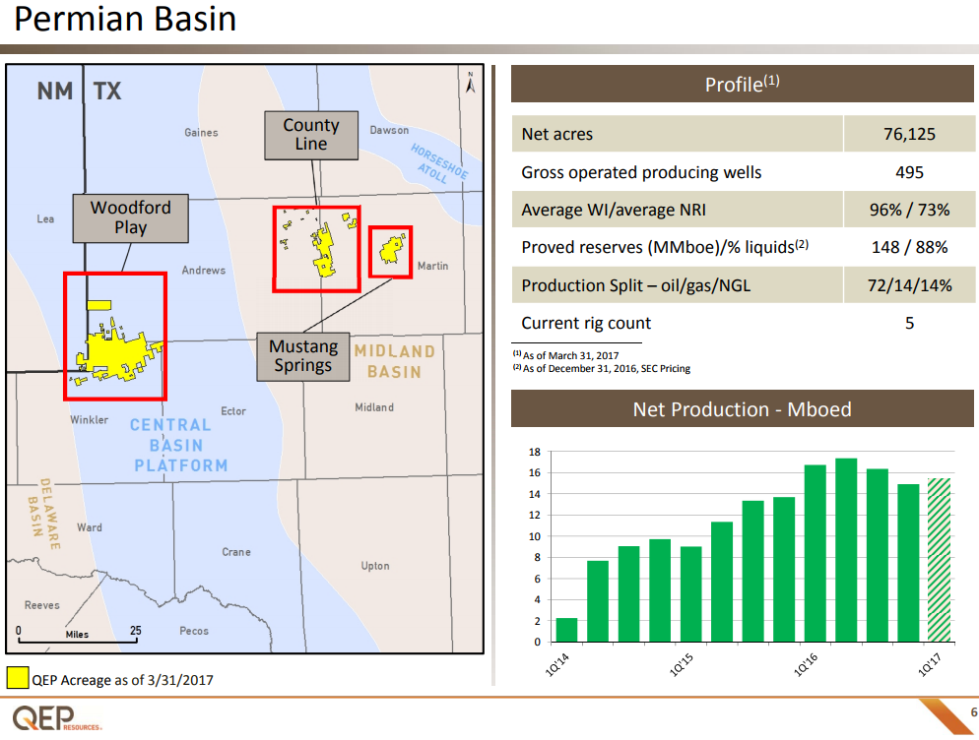This screenshot has height=740, width=979.
Task: Select the Net acres value 76,125
Action: [908, 134]
